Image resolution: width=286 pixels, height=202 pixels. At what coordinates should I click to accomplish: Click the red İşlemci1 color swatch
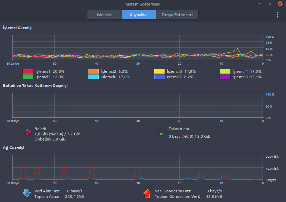click(28, 71)
